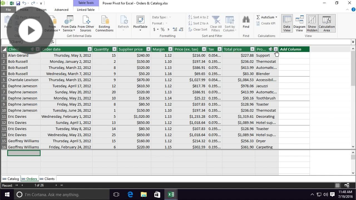
Task: Redo the last action
Action: pyautogui.click(x=33, y=3)
